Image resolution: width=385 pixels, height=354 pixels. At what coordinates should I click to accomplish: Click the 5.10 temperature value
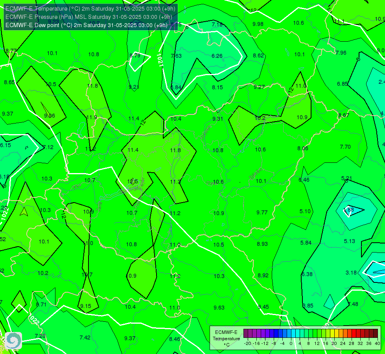tap(305, 211)
